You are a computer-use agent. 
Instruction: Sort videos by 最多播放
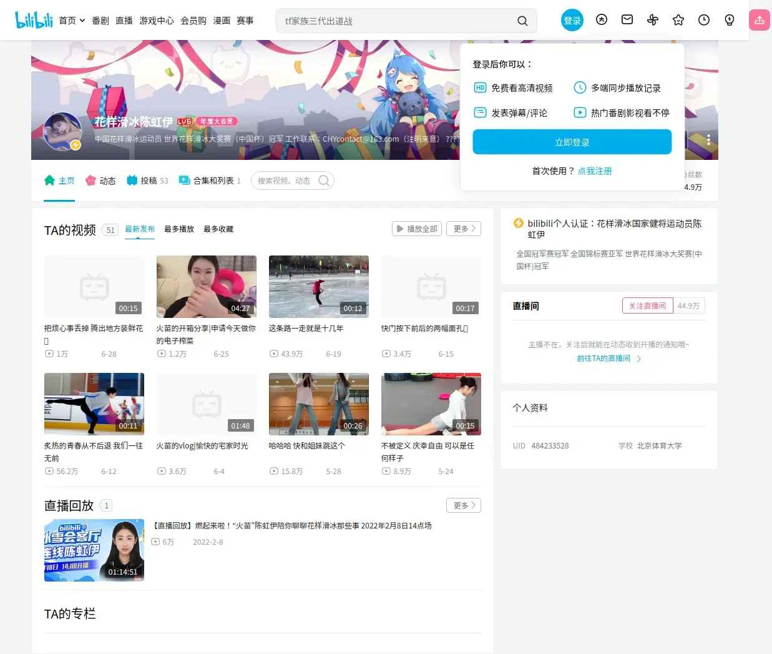click(179, 229)
